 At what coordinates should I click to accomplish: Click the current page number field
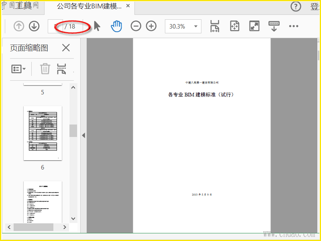click(55, 26)
